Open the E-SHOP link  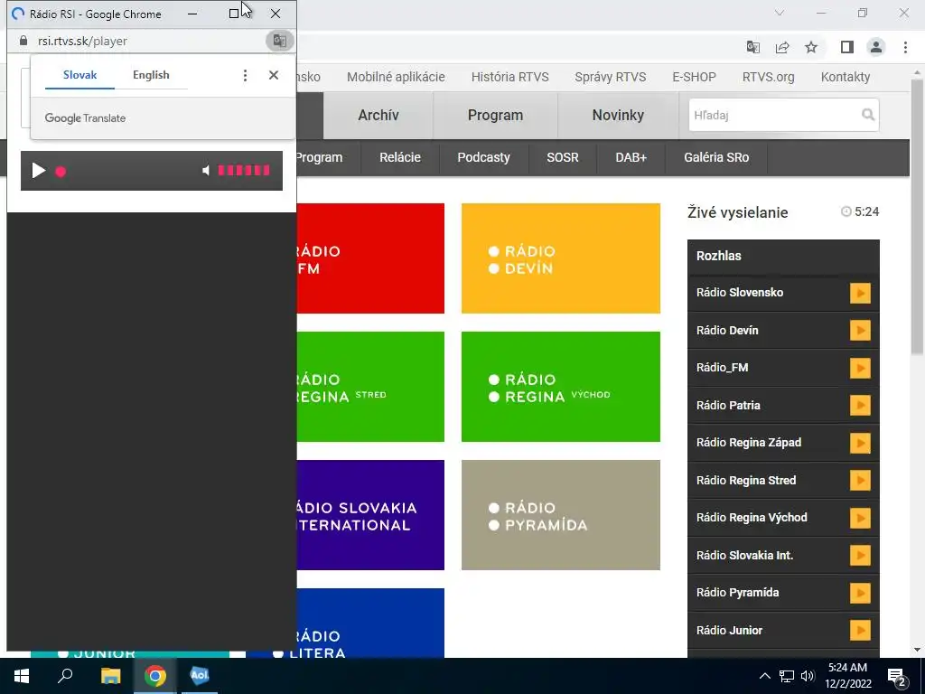tap(694, 78)
